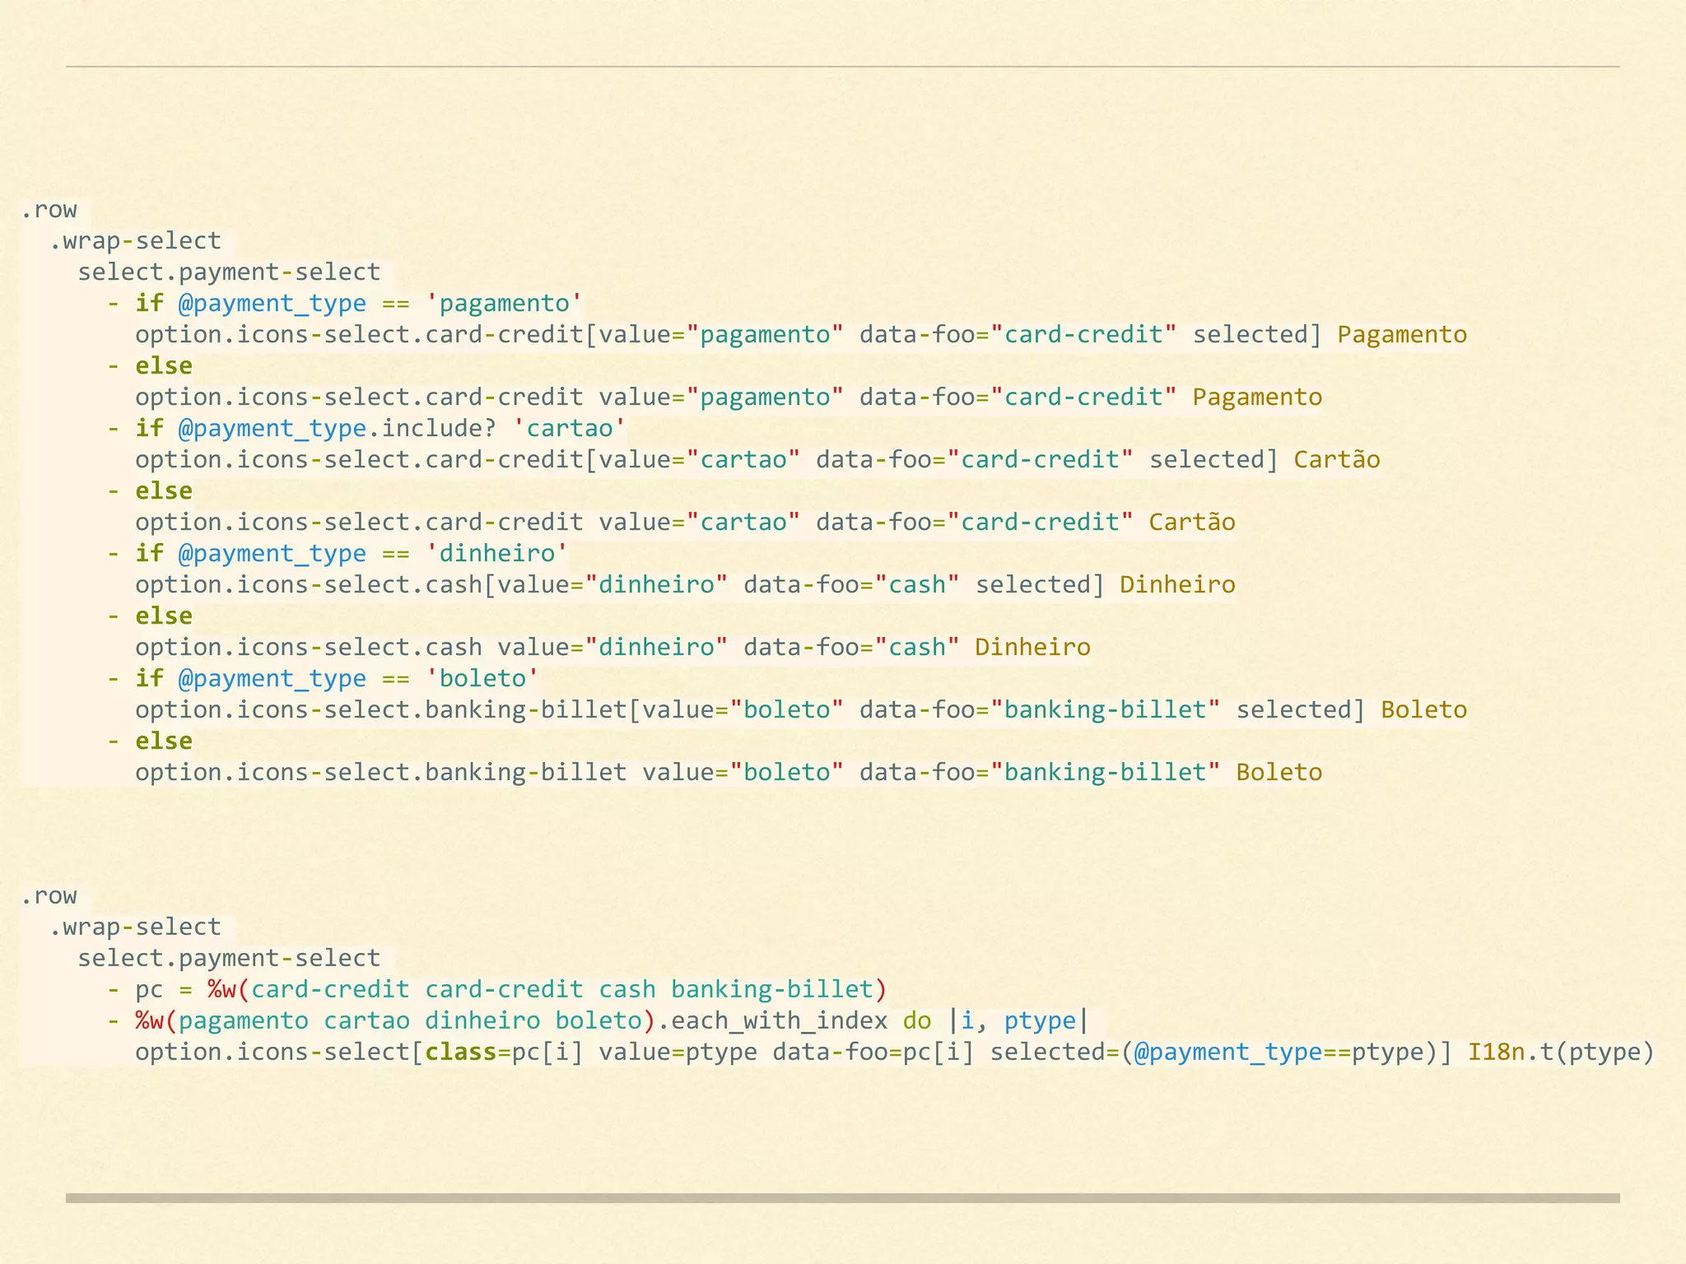Screen dimensions: 1686x1264
Task: Click the 'I18n.t(ptype)' call
Action: point(1560,1053)
